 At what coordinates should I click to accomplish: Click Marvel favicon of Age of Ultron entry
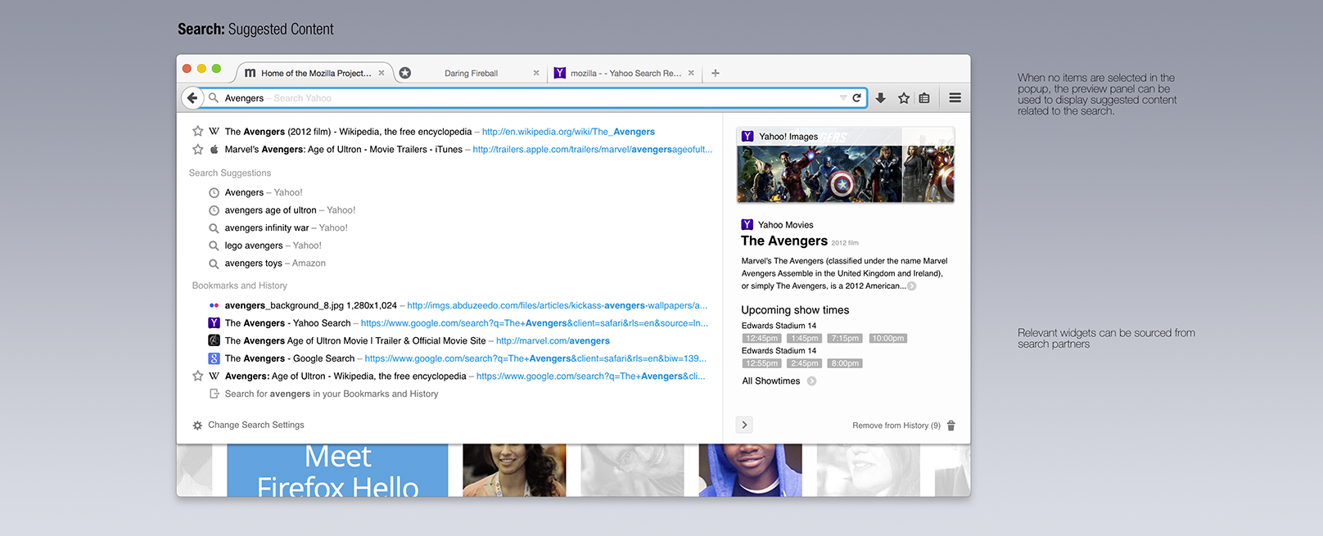(x=214, y=340)
